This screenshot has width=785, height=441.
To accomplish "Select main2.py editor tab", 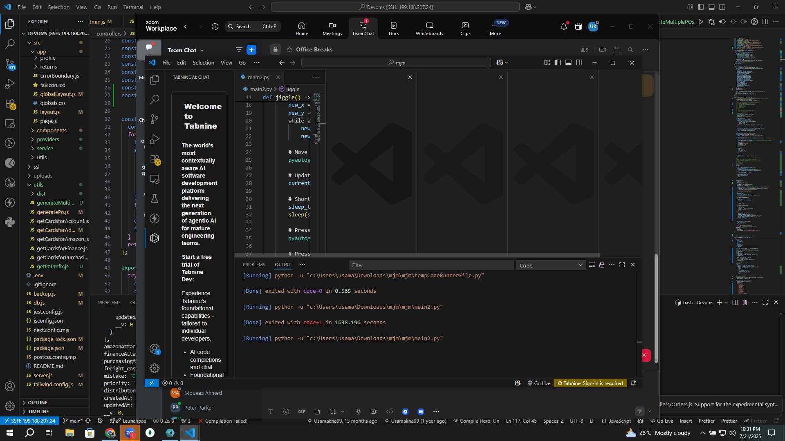I will pos(259,77).
